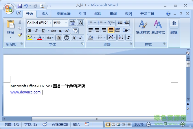Open the Office Button menu
The width and height of the screenshot is (193, 129).
coord(9,9)
